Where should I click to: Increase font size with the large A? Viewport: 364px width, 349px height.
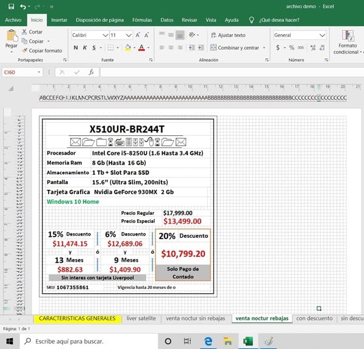138,35
